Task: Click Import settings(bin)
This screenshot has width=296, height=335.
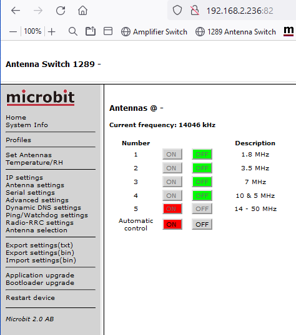Action: (41, 260)
